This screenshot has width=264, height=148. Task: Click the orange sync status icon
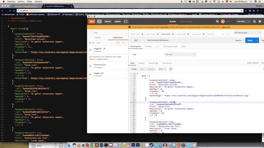pos(223,21)
